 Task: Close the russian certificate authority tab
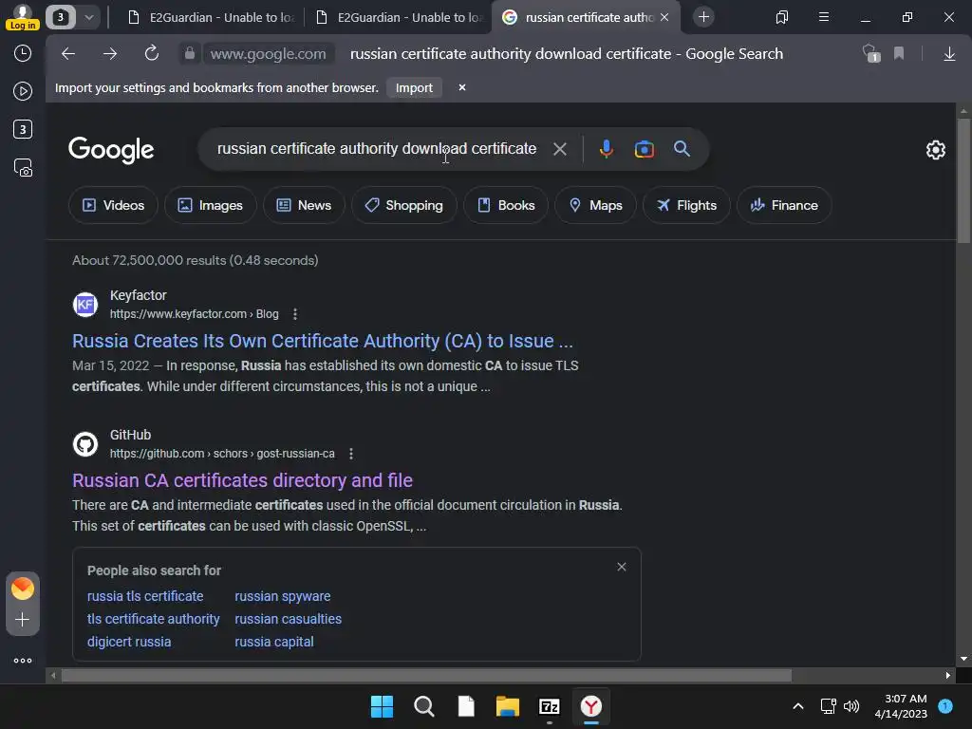point(664,17)
